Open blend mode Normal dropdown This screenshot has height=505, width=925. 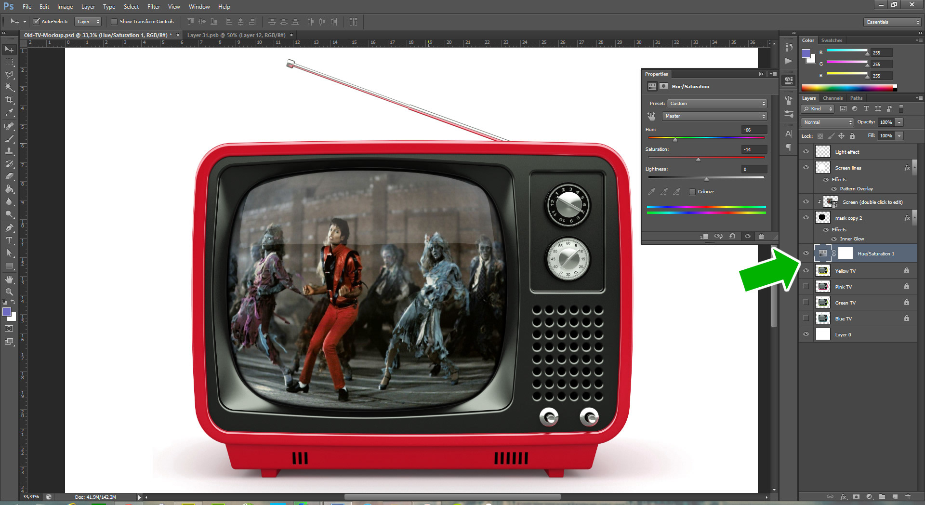tap(827, 122)
